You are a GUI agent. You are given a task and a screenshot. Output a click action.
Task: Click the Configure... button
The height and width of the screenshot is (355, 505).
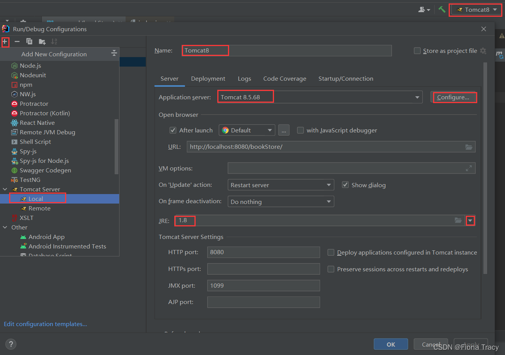point(453,97)
